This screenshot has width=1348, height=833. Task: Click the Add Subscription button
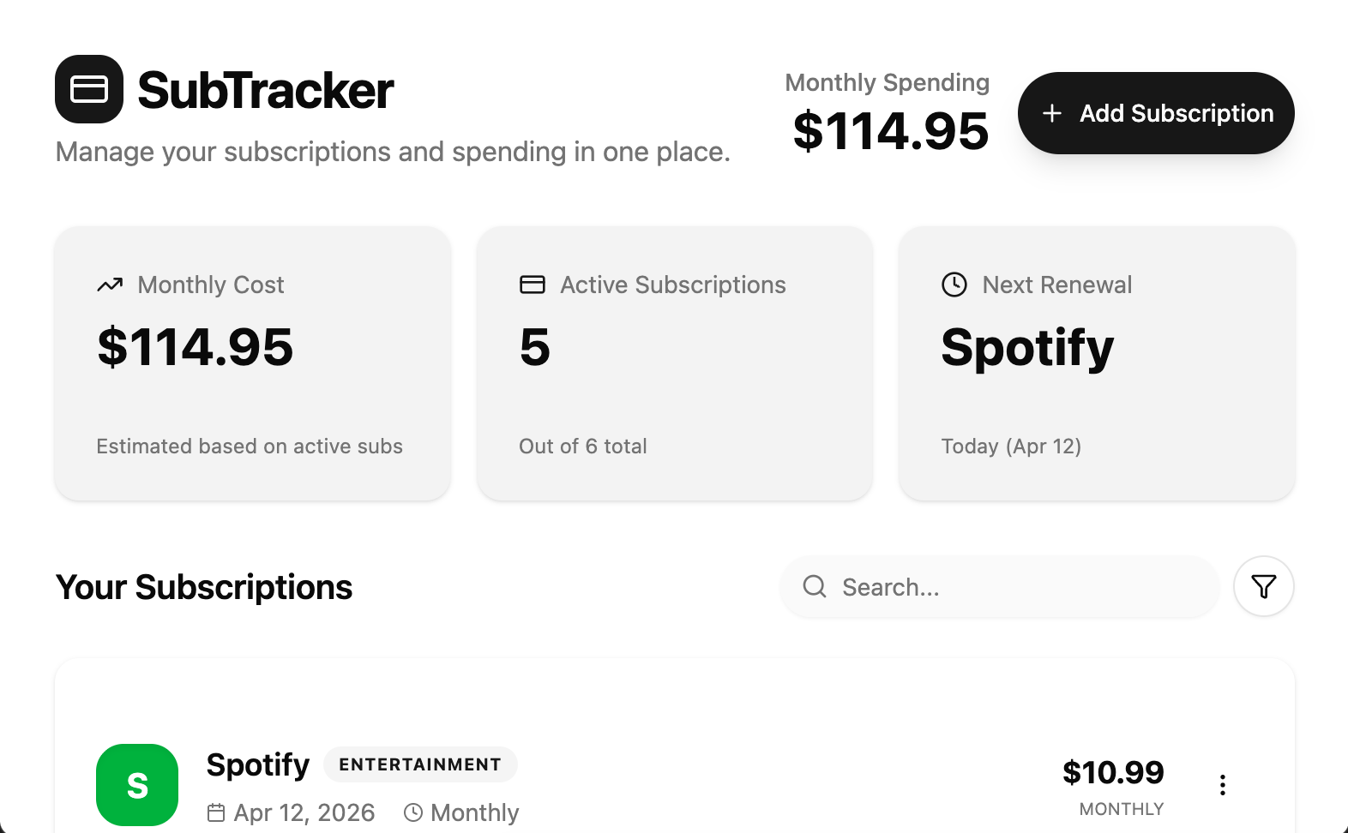pos(1155,113)
